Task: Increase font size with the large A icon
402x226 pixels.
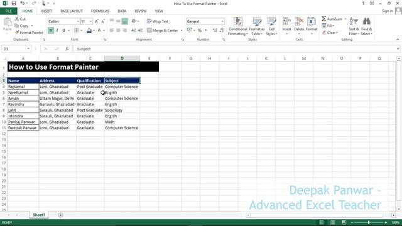Action: click(x=96, y=21)
